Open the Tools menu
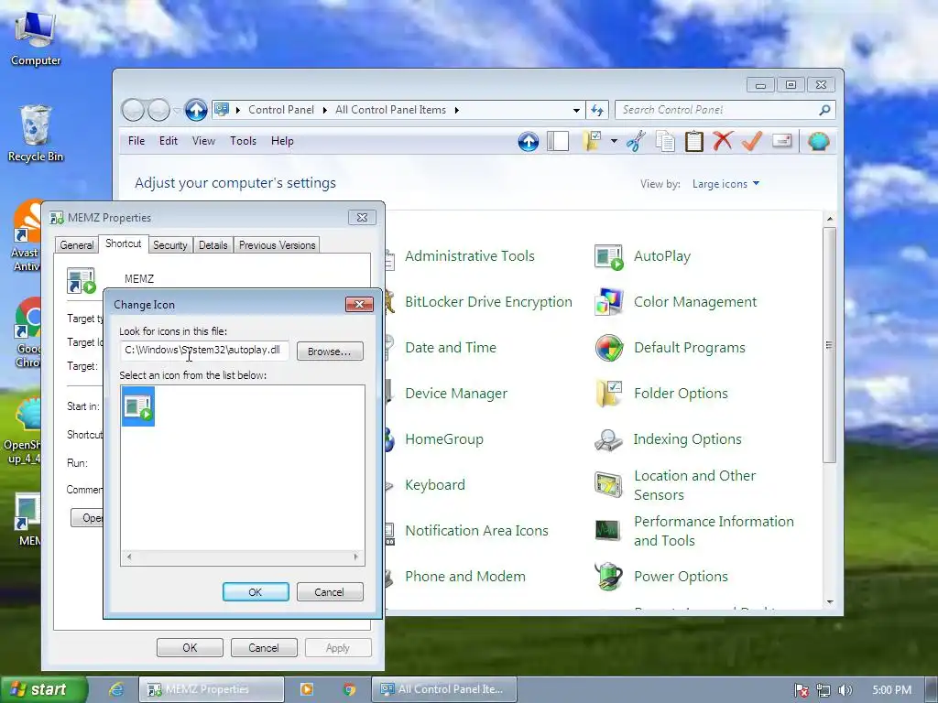This screenshot has height=703, width=938. 243,141
